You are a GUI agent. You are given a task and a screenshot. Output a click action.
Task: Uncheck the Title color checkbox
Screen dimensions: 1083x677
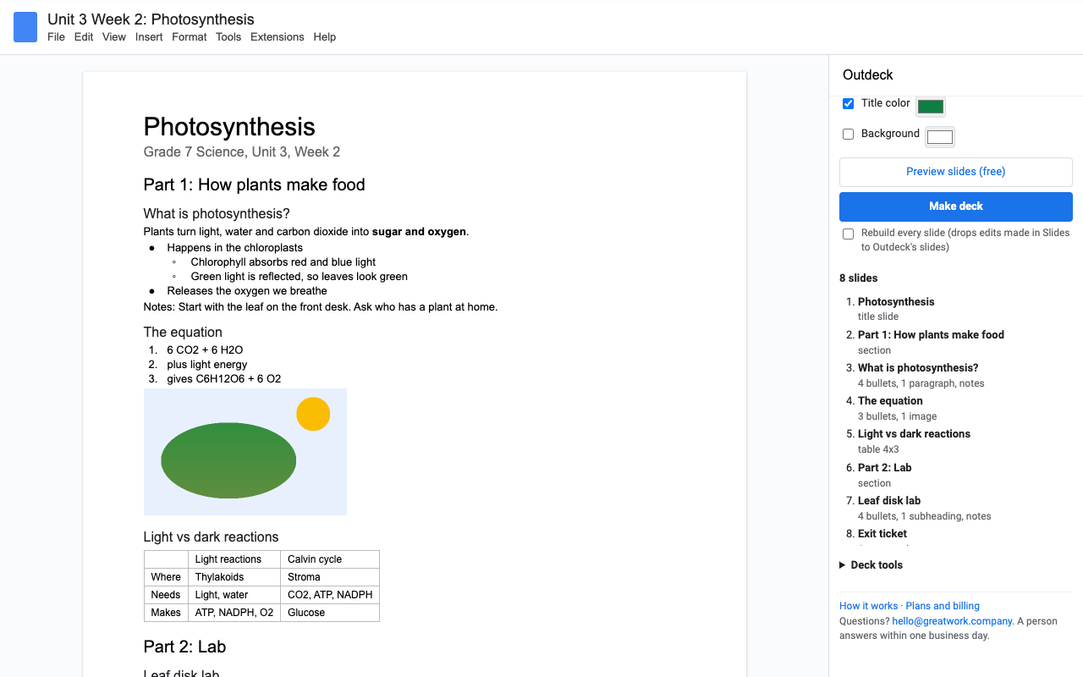(849, 104)
